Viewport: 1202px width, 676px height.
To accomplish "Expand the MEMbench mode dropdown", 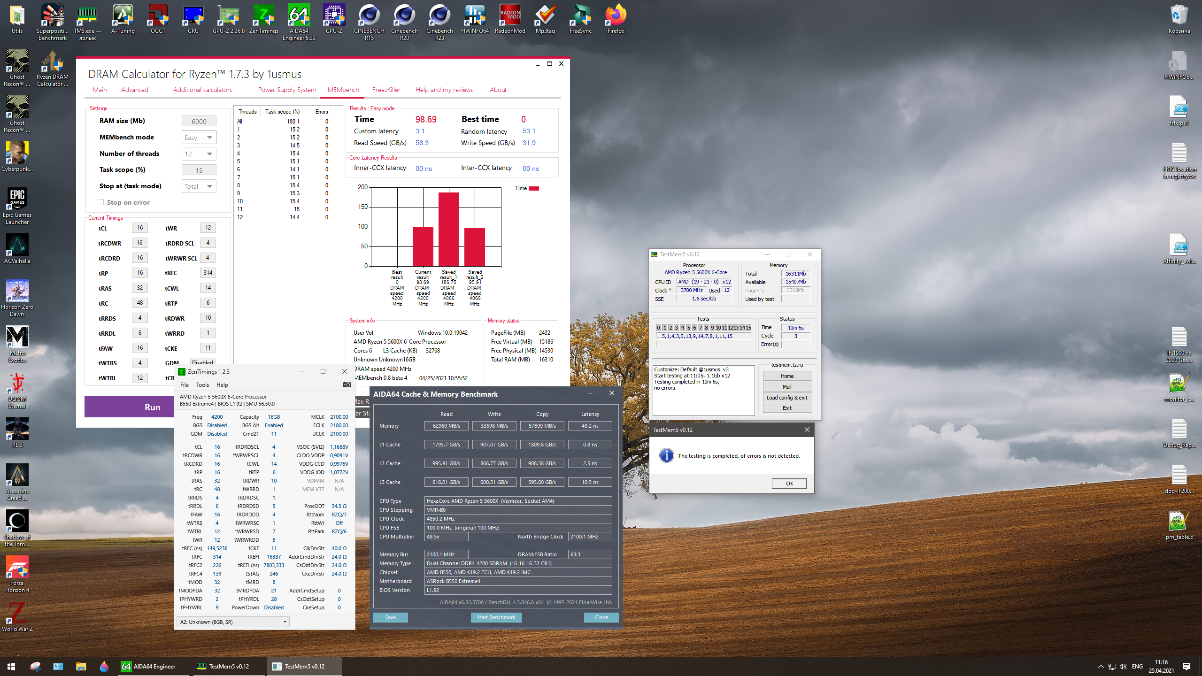I will 209,138.
